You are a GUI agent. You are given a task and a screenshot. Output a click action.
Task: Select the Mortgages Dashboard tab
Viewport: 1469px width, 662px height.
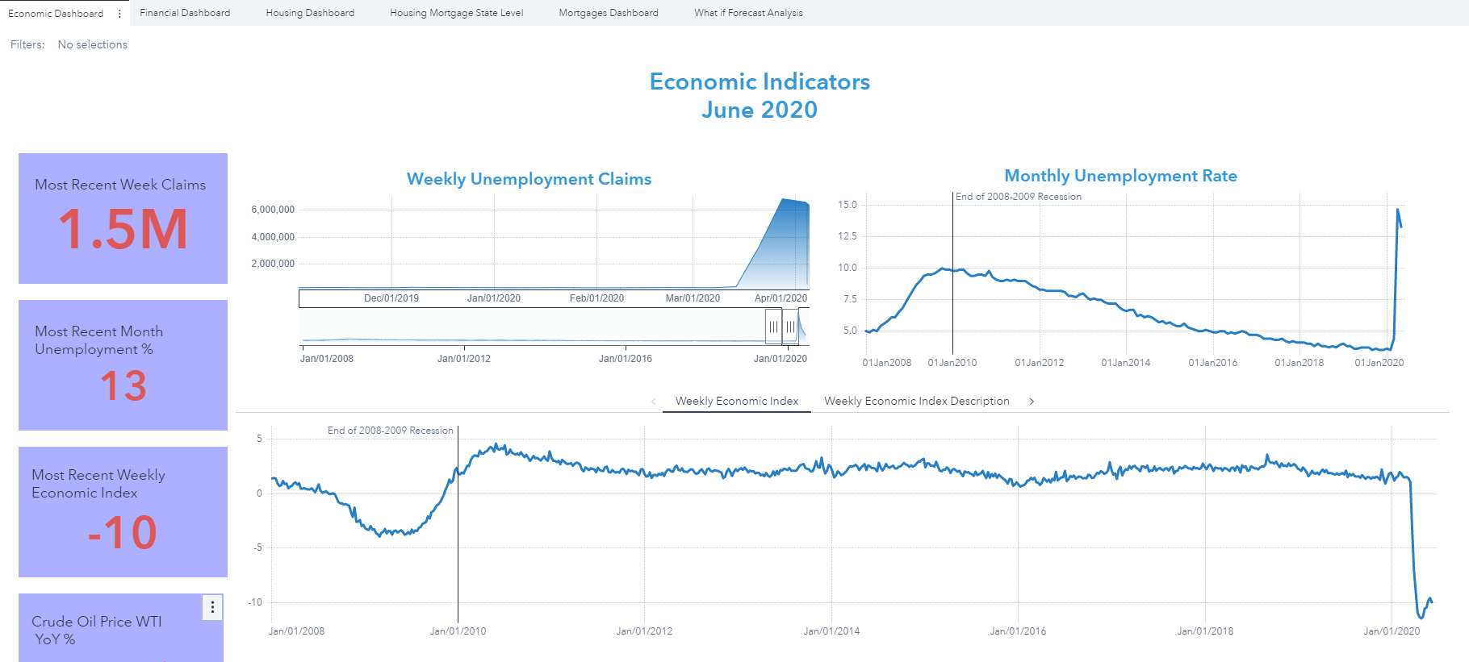click(608, 13)
